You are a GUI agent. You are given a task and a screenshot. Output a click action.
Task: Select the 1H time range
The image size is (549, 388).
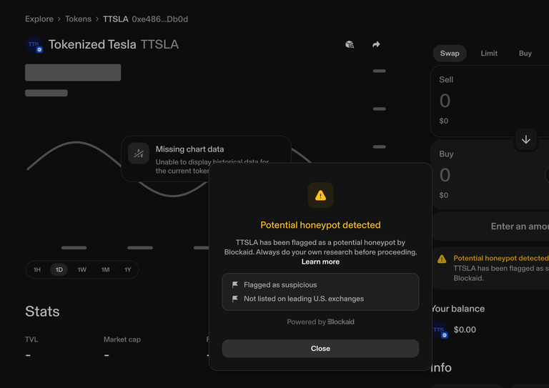pos(37,269)
